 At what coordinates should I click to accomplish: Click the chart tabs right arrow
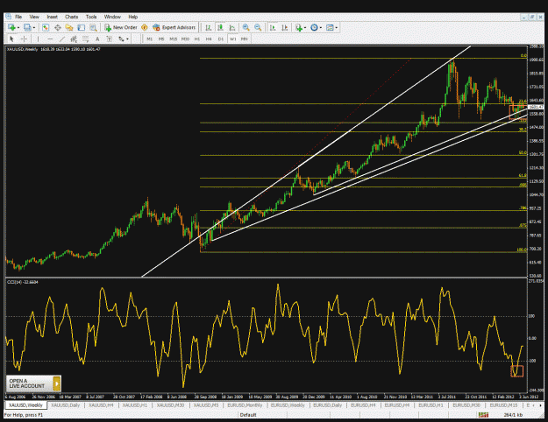point(541,405)
